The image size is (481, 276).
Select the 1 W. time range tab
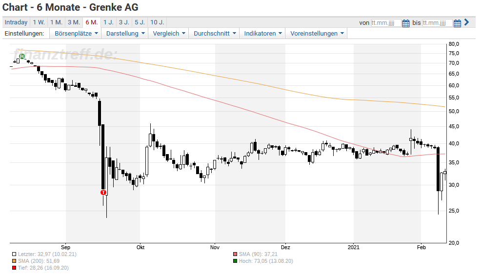(39, 22)
